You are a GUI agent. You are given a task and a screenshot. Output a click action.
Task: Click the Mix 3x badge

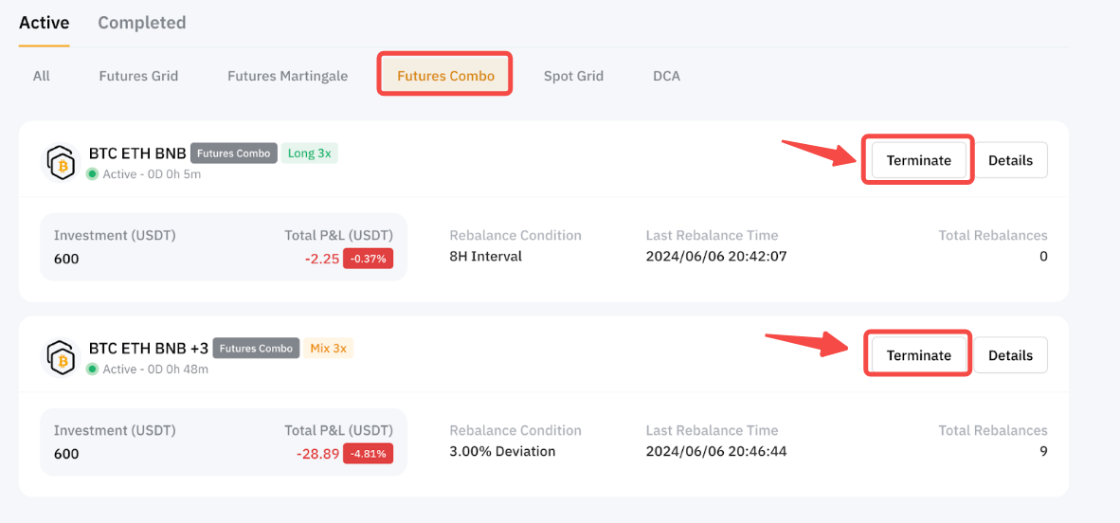pyautogui.click(x=328, y=349)
